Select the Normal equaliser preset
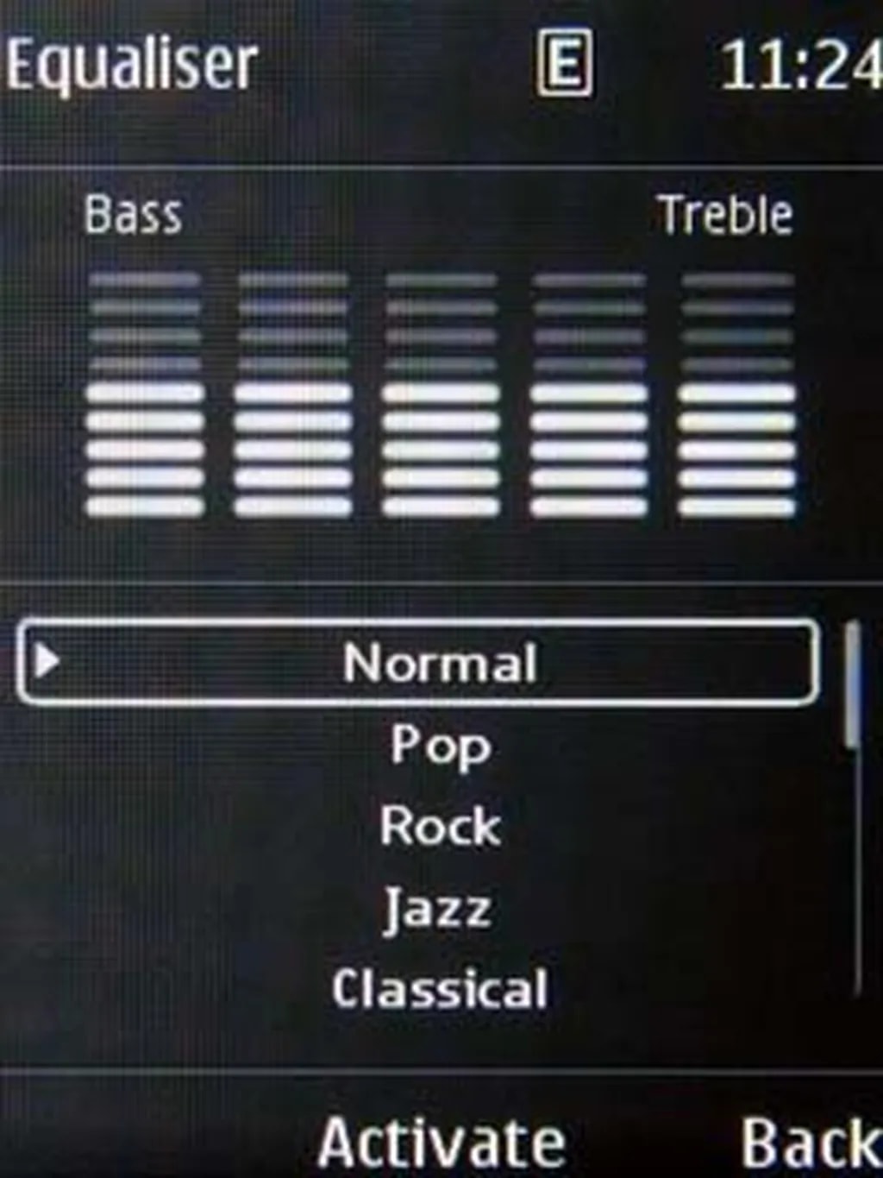The height and width of the screenshot is (1178, 883). point(416,663)
